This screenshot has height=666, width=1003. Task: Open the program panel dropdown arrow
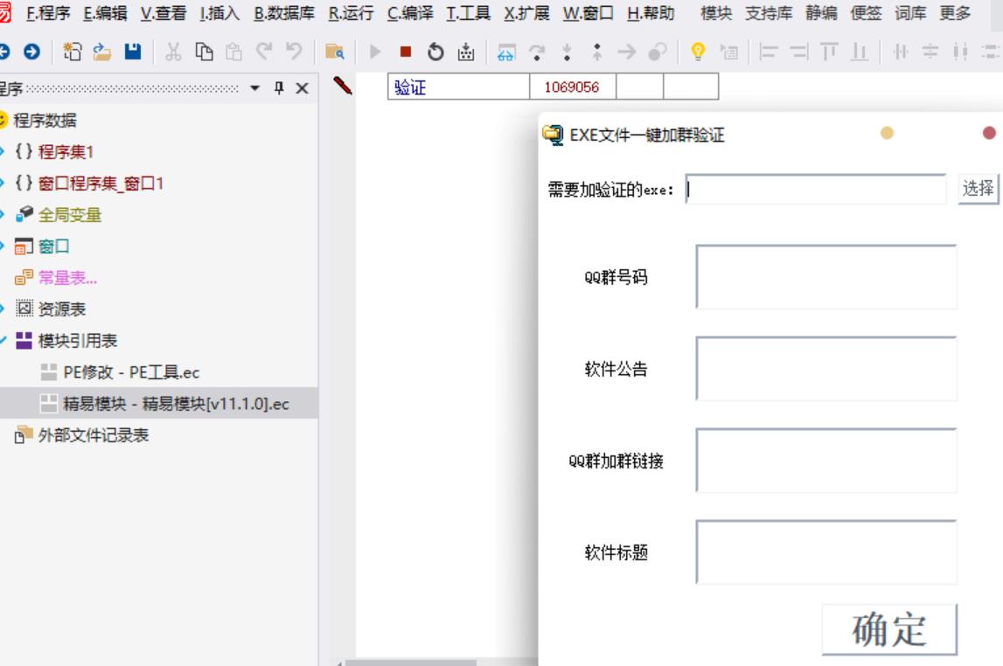(254, 88)
